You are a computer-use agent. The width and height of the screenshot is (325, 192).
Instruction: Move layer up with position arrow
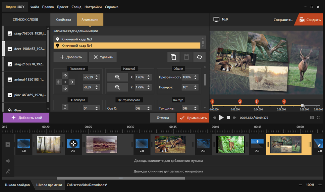tap(65, 76)
